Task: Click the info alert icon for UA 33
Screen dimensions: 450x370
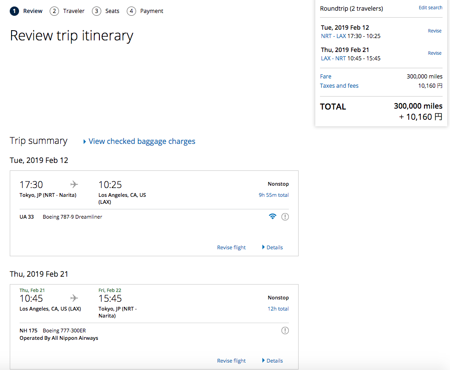Action: coord(285,217)
